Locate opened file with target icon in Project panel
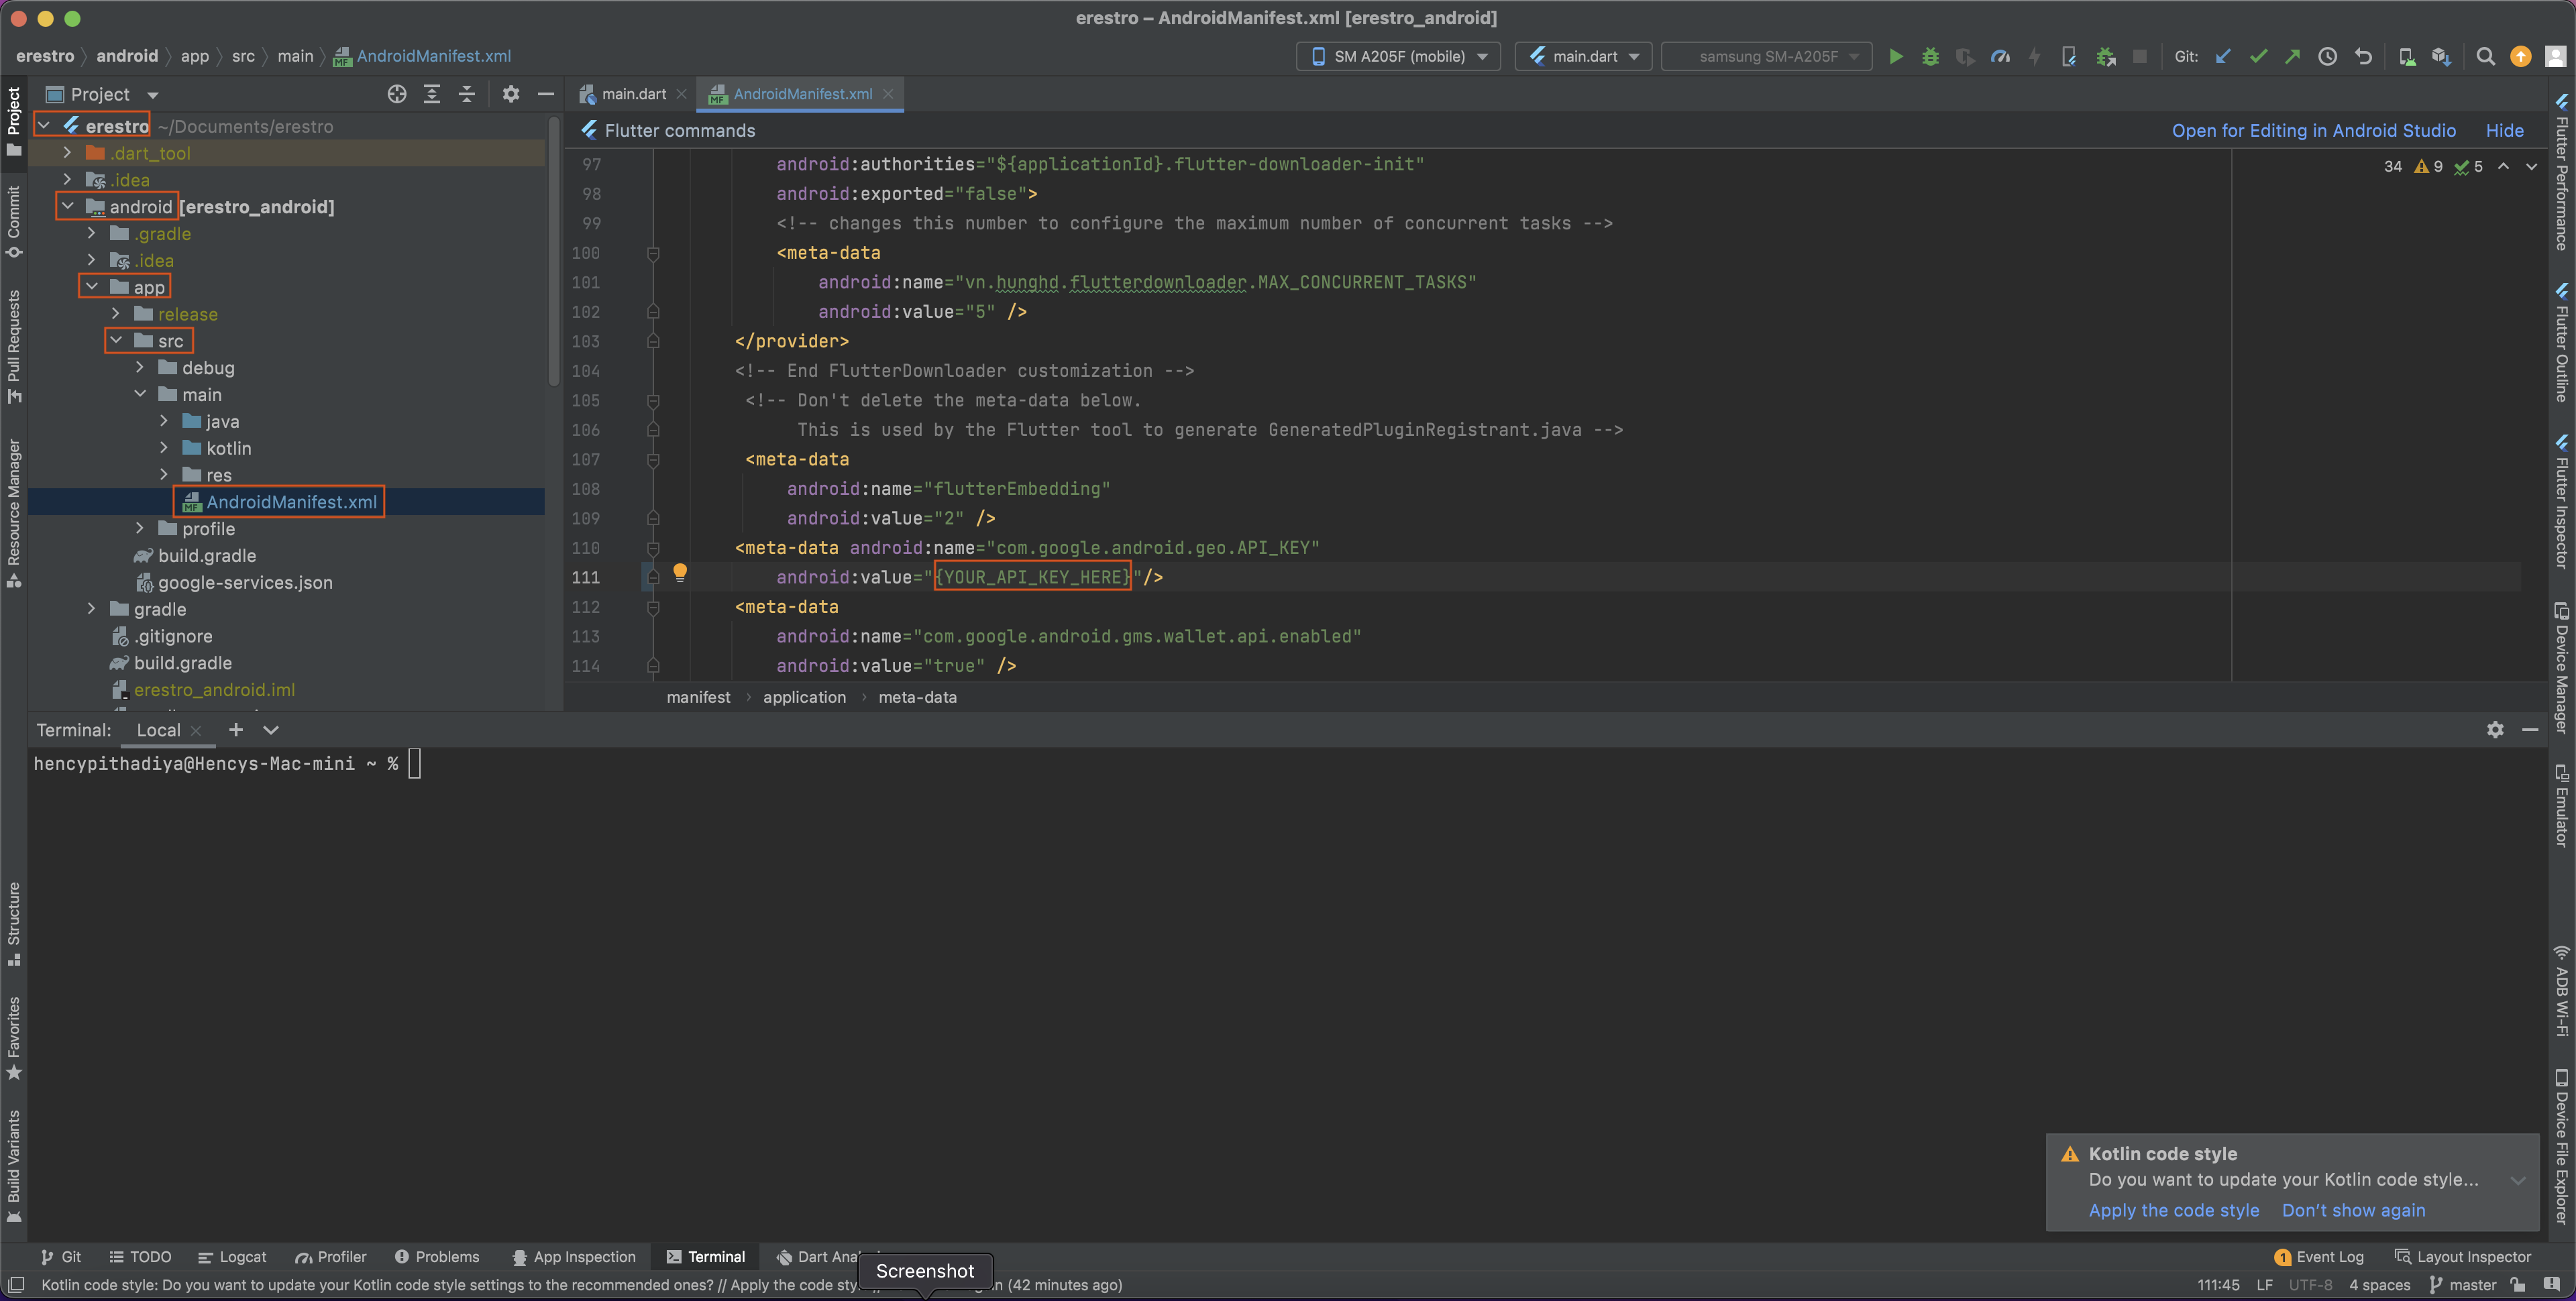The width and height of the screenshot is (2576, 1301). pyautogui.click(x=397, y=94)
